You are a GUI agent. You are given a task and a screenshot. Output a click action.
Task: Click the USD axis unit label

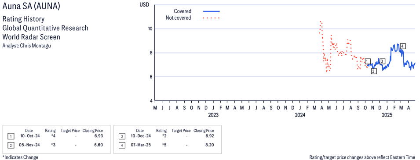145,5
